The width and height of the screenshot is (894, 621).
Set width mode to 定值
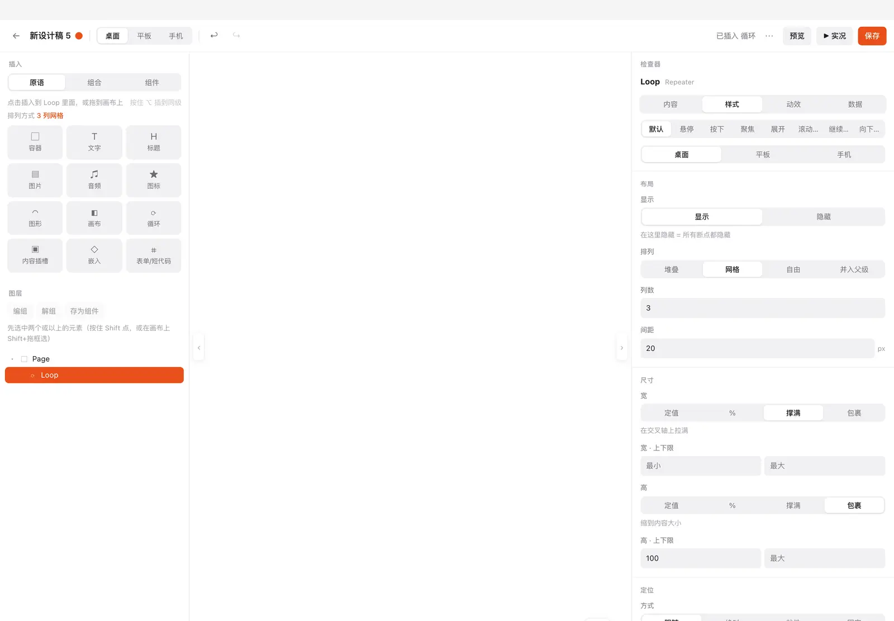[672, 413]
